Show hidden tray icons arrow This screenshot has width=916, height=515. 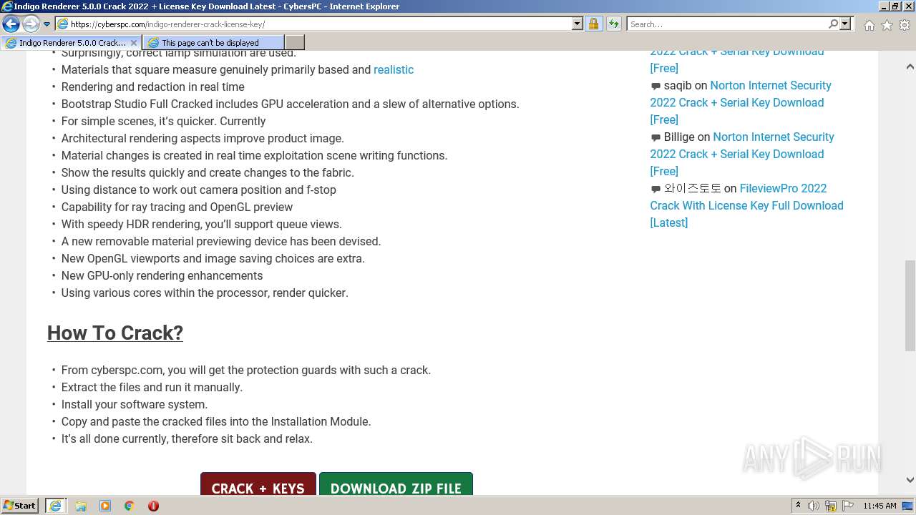[798, 506]
